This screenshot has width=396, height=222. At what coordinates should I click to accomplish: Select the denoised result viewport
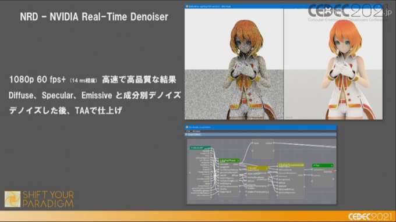tap(333, 64)
